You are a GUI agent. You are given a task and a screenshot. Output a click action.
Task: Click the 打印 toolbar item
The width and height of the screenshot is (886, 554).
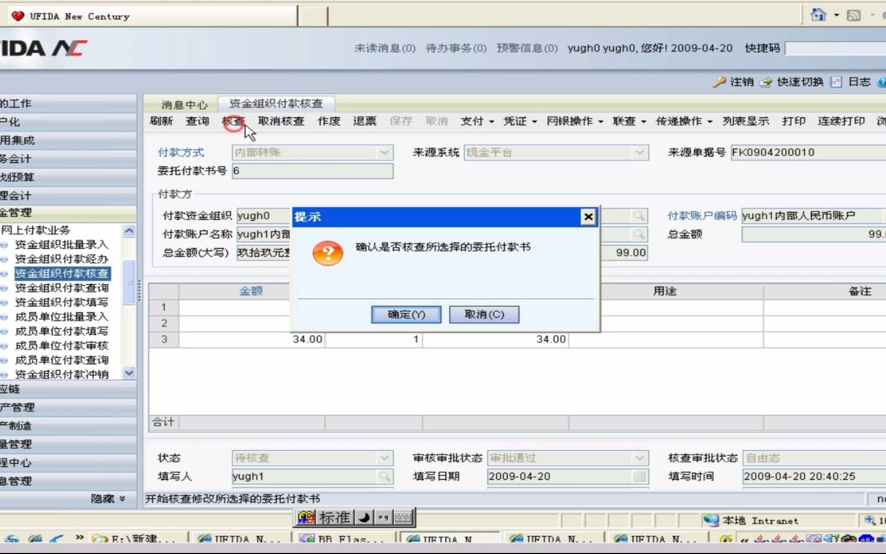[794, 121]
